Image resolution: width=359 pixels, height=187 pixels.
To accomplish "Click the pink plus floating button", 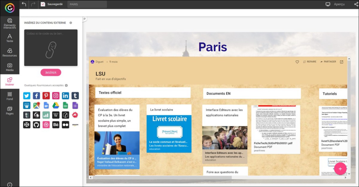I will (340, 169).
